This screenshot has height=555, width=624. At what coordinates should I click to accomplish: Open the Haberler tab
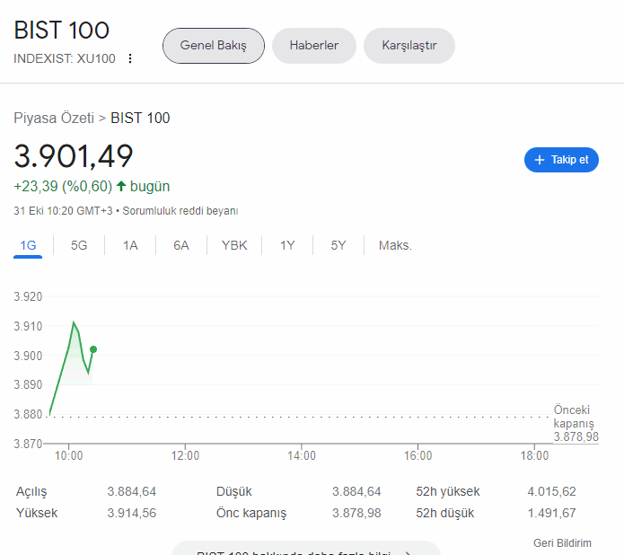pyautogui.click(x=314, y=46)
